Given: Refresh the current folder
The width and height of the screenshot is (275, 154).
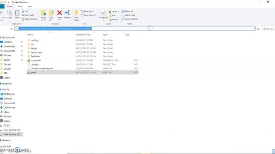Looking at the screenshot, I should pyautogui.click(x=257, y=29).
